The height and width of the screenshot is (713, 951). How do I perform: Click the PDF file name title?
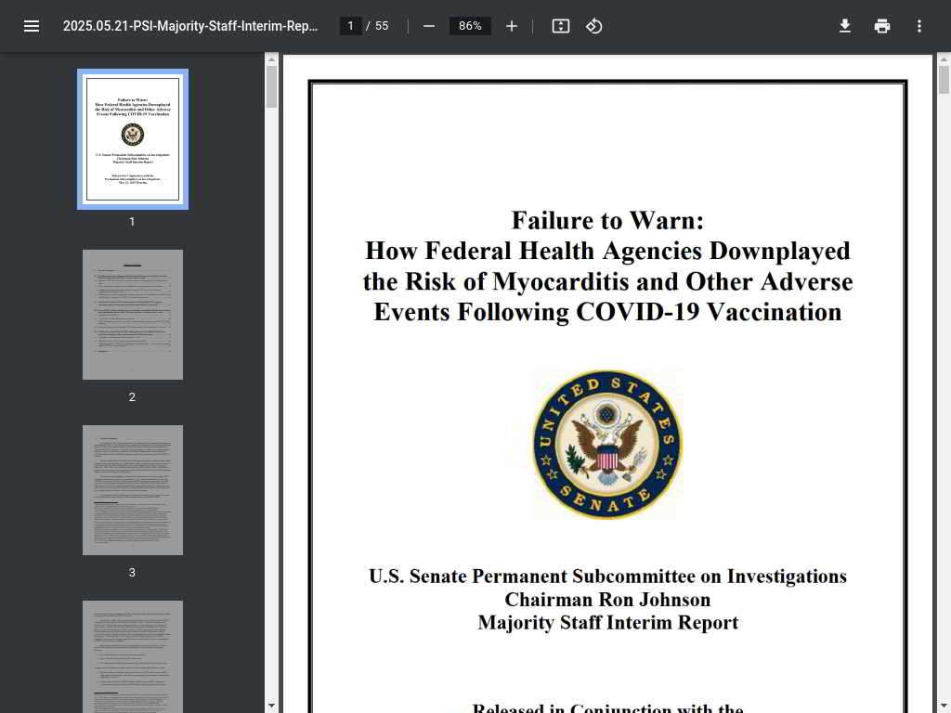pos(190,26)
